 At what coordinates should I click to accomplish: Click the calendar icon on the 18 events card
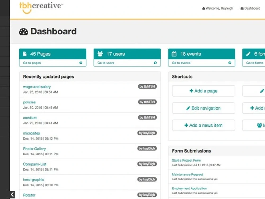click(174, 54)
